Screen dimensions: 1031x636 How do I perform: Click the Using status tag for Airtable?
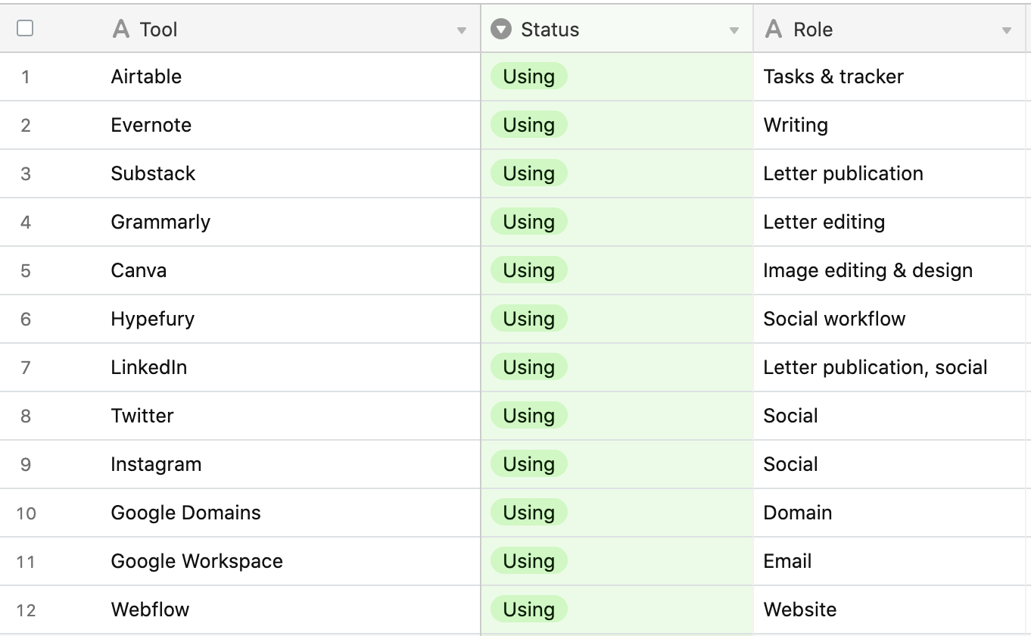pos(529,76)
